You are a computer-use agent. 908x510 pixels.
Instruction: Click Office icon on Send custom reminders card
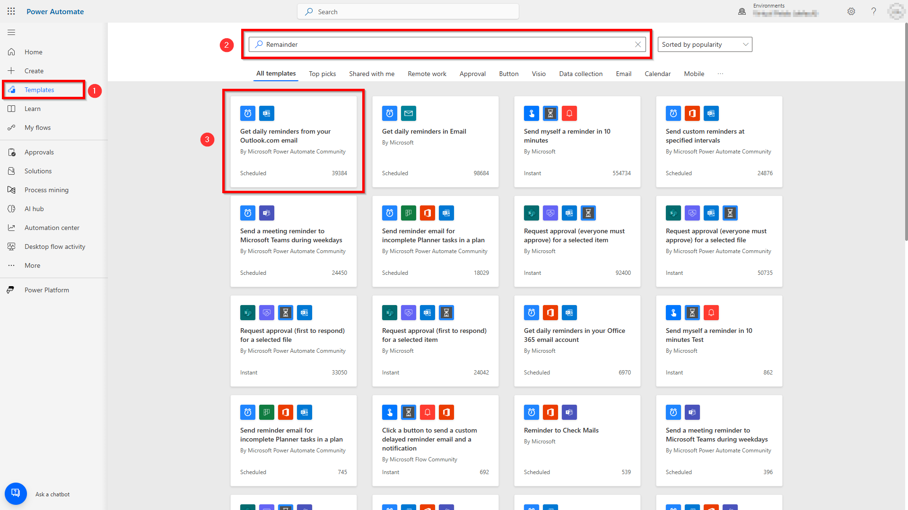(692, 113)
